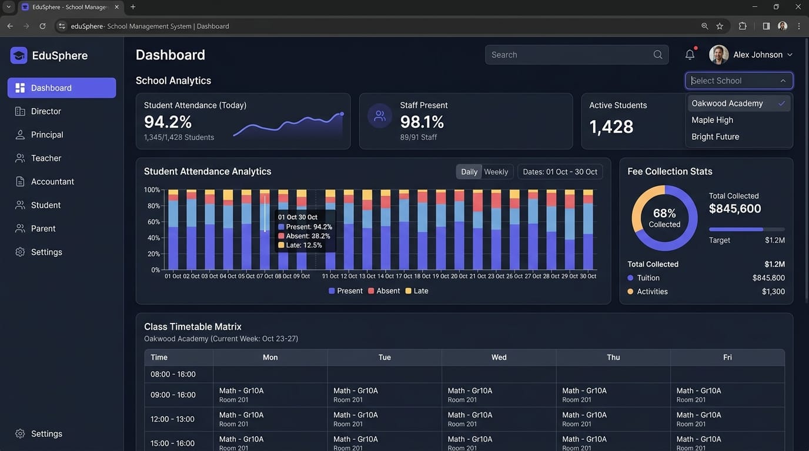Open the Accountant document icon
The width and height of the screenshot is (809, 451).
(x=20, y=181)
